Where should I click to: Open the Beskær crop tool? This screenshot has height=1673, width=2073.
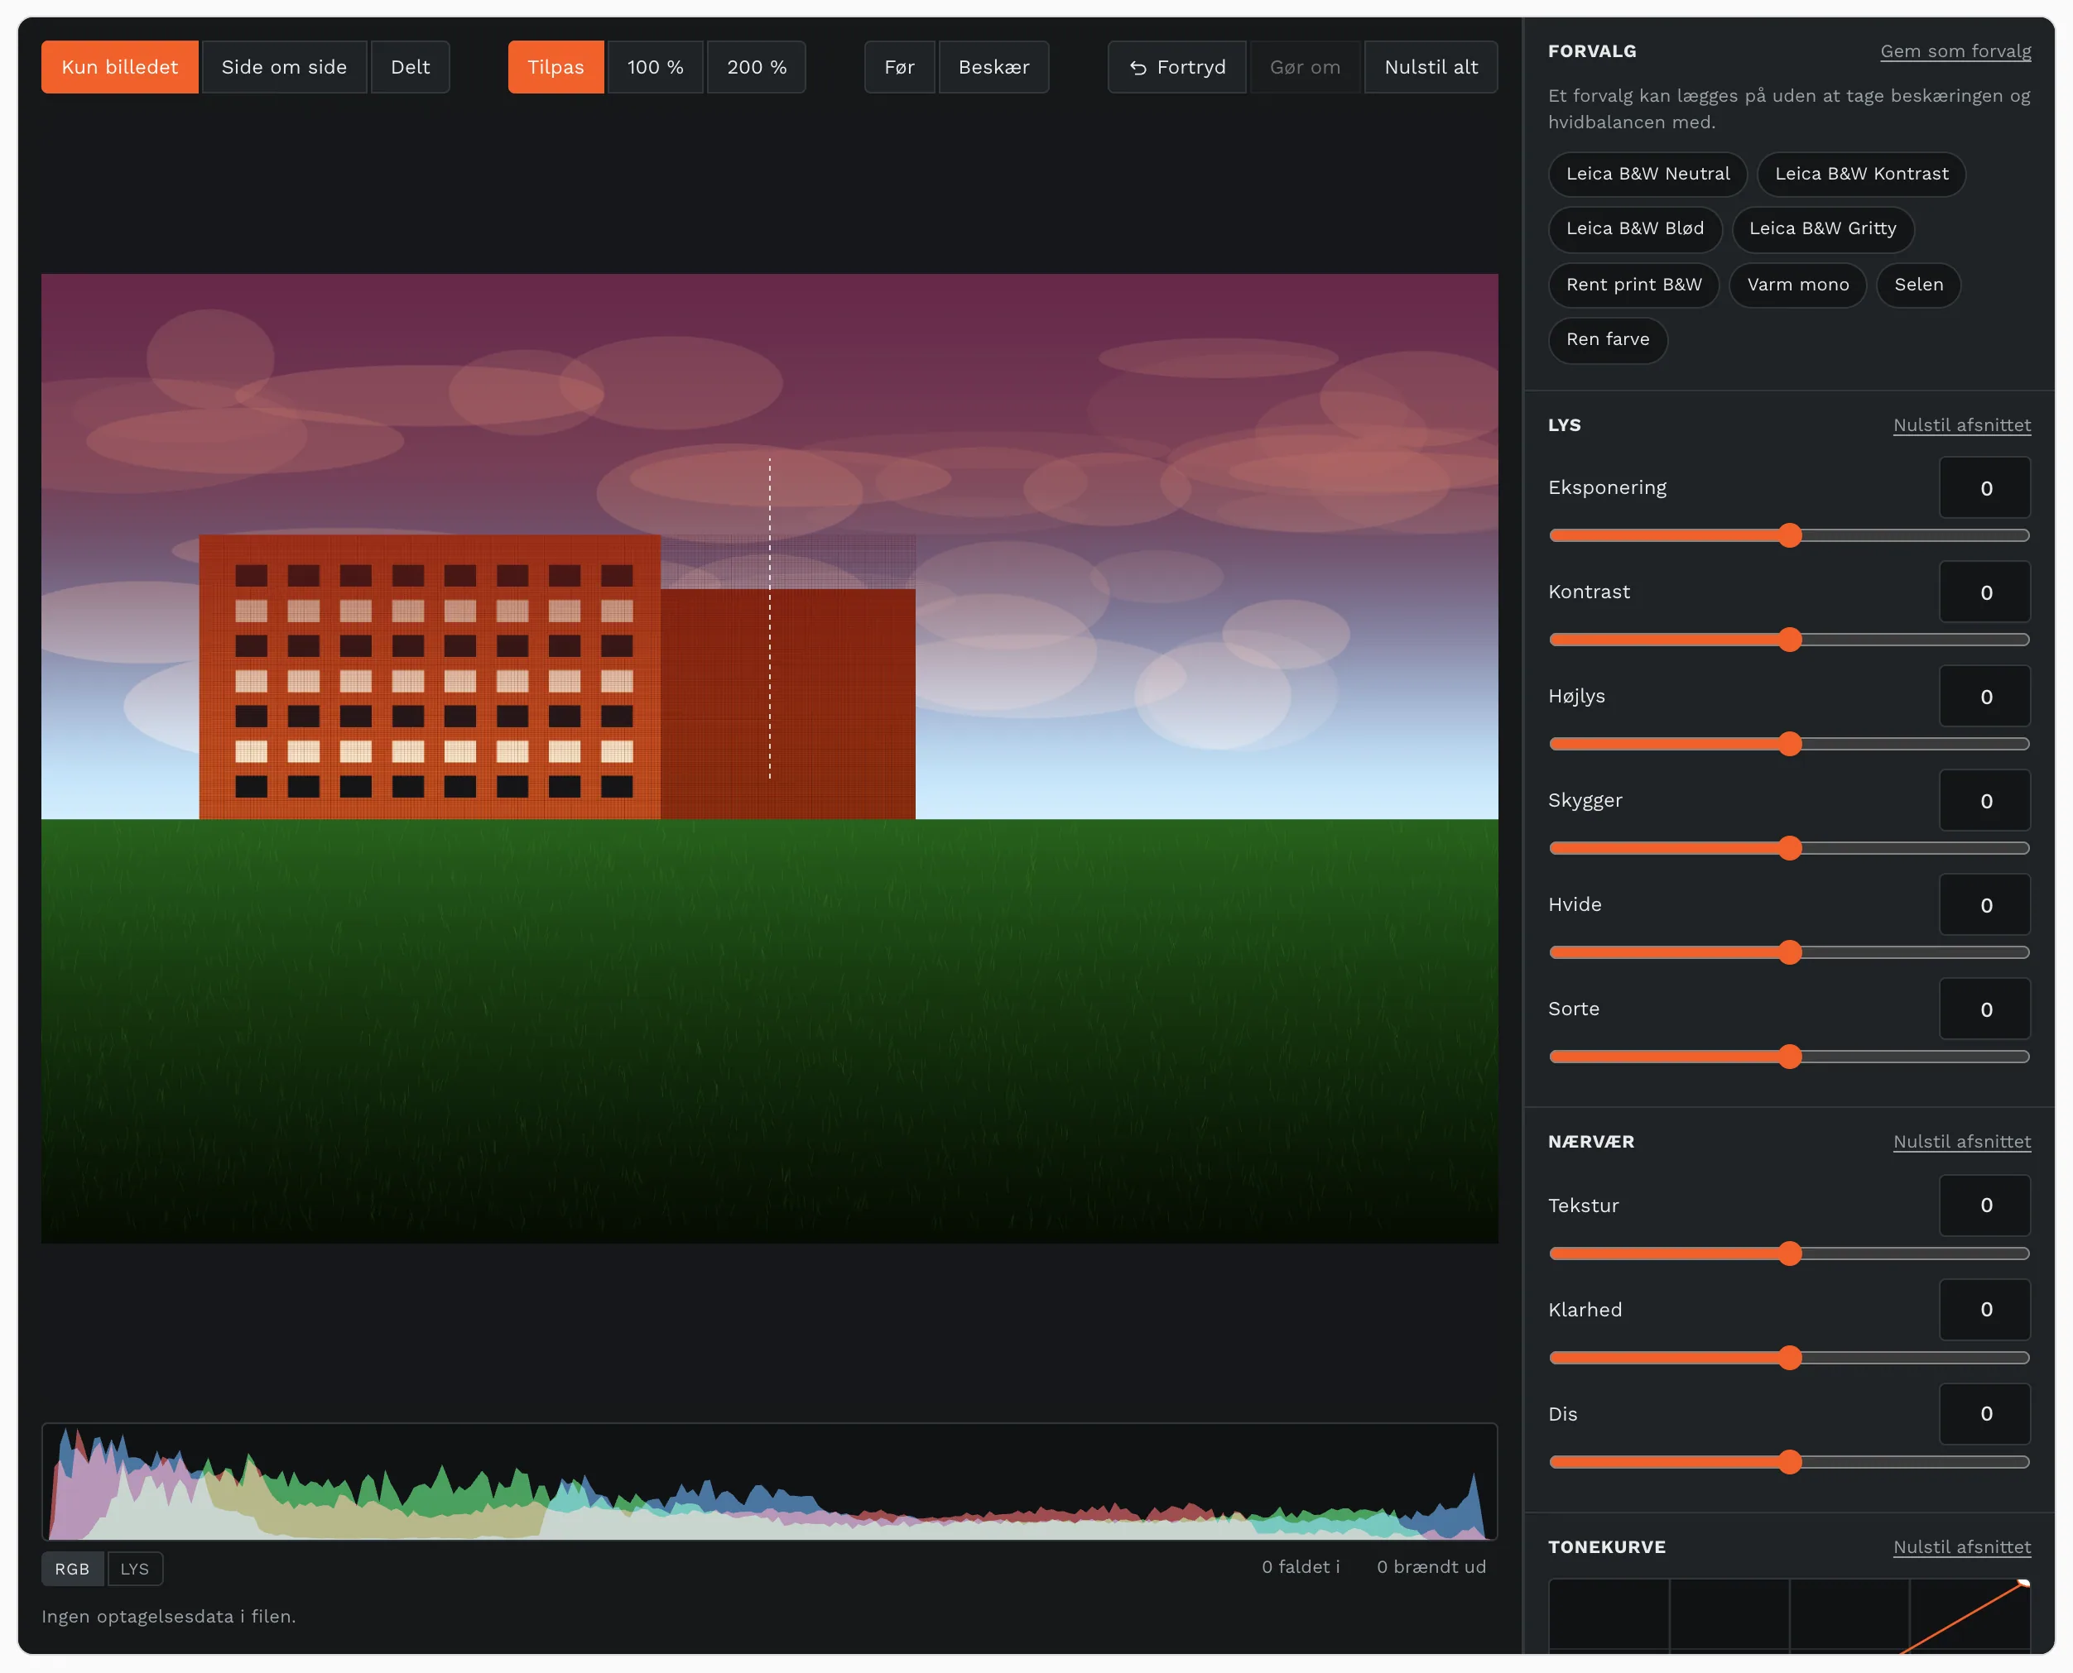[x=993, y=66]
